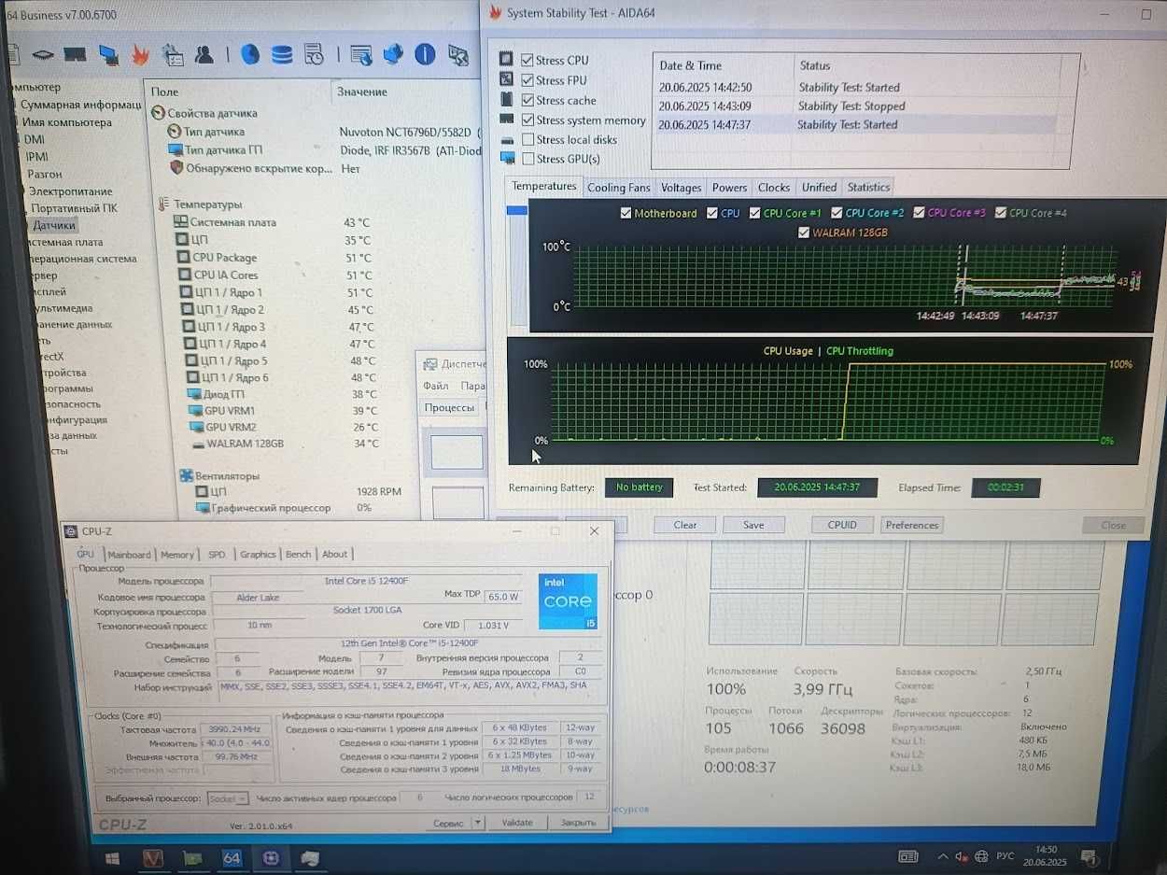Toggle the Stress FPU checkbox
The width and height of the screenshot is (1167, 875).
click(x=527, y=80)
